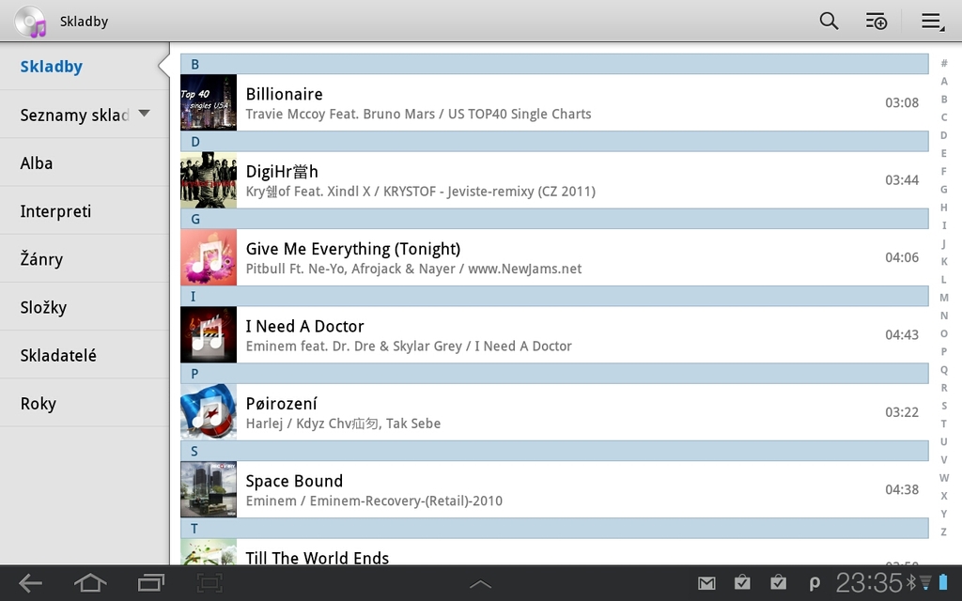Tap the Billionaire album artwork
The height and width of the screenshot is (601, 962).
pyautogui.click(x=208, y=102)
